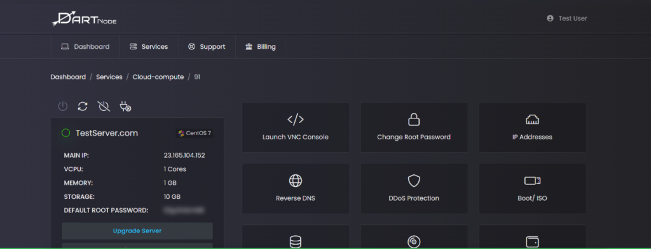
Task: Open the IP Addresses card
Action: [533, 127]
